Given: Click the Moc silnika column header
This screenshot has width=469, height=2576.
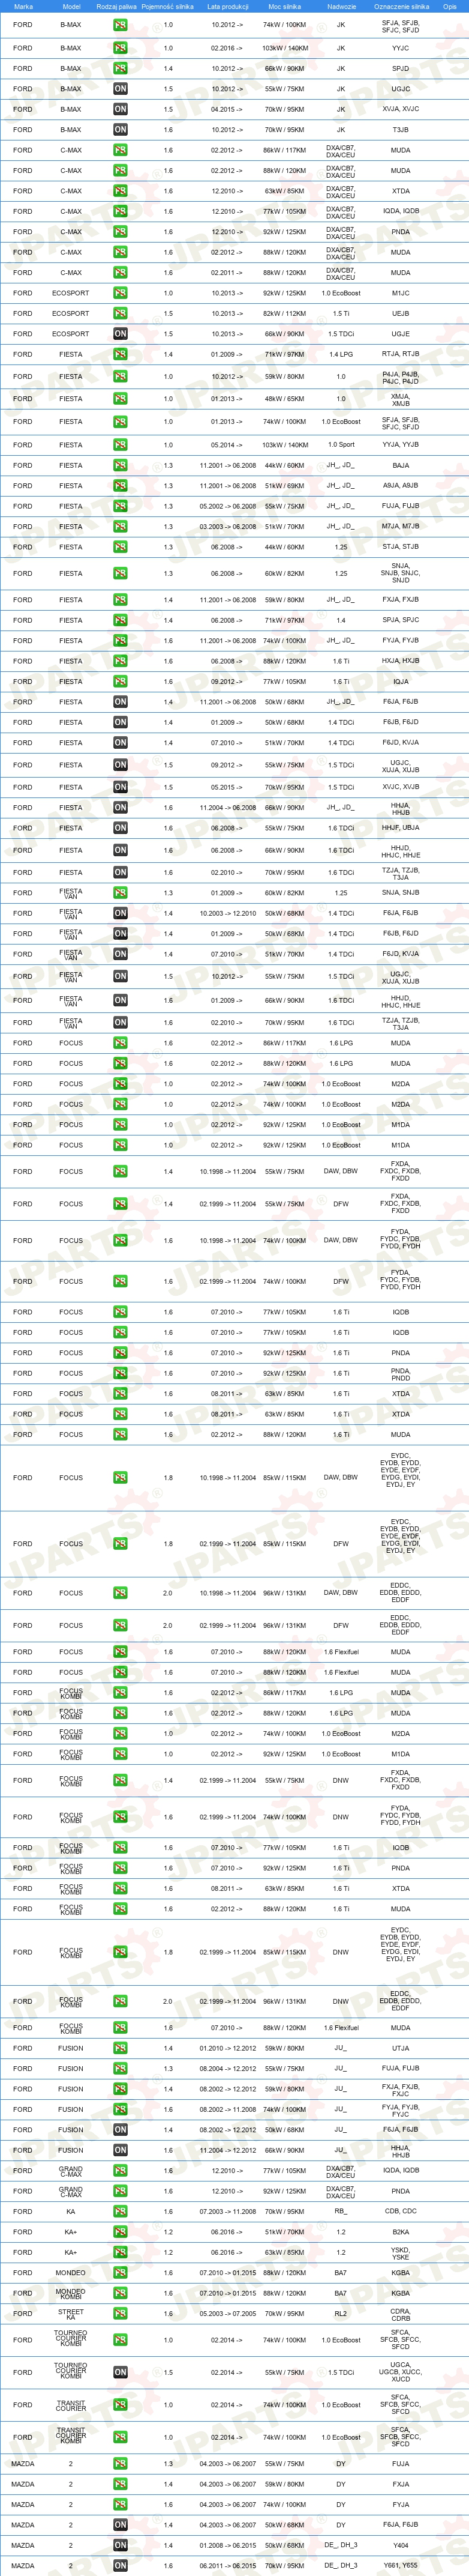Looking at the screenshot, I should (284, 7).
